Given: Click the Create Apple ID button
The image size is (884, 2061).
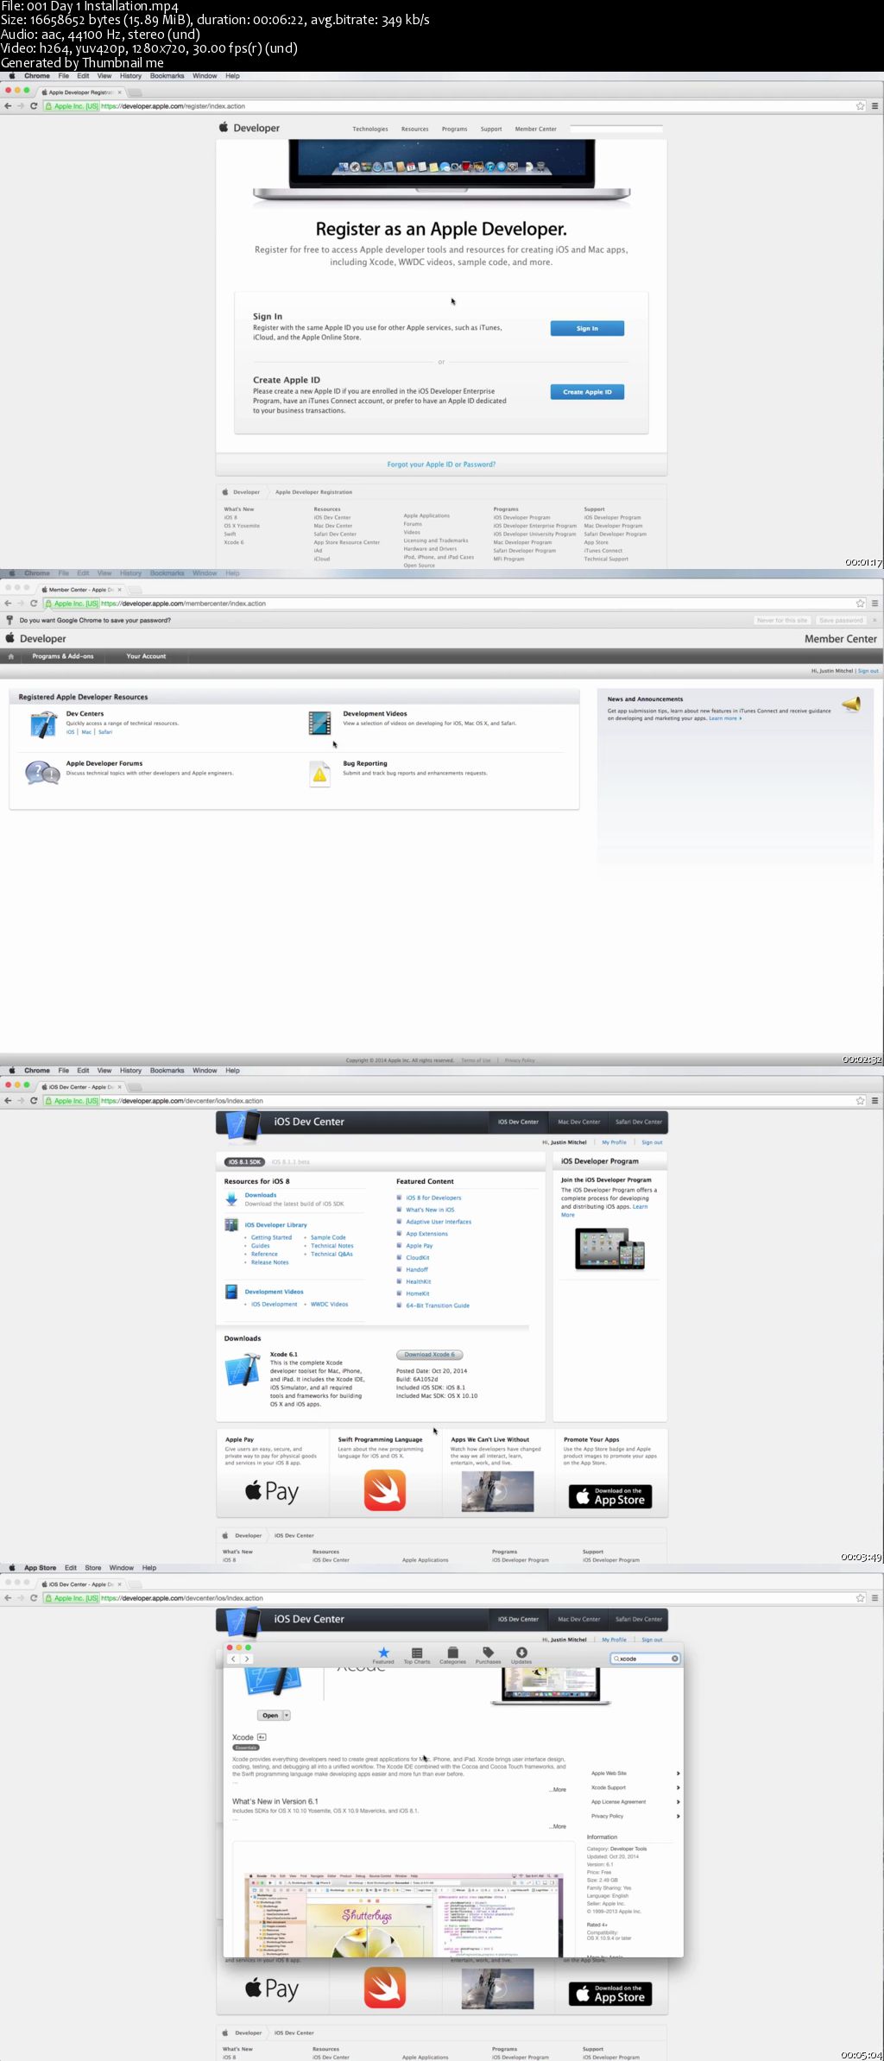Looking at the screenshot, I should pyautogui.click(x=587, y=392).
